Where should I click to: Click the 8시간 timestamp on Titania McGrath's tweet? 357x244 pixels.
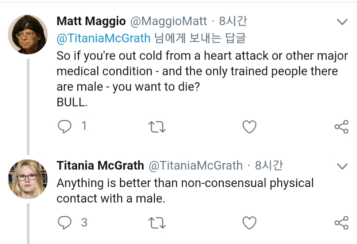pos(269,166)
